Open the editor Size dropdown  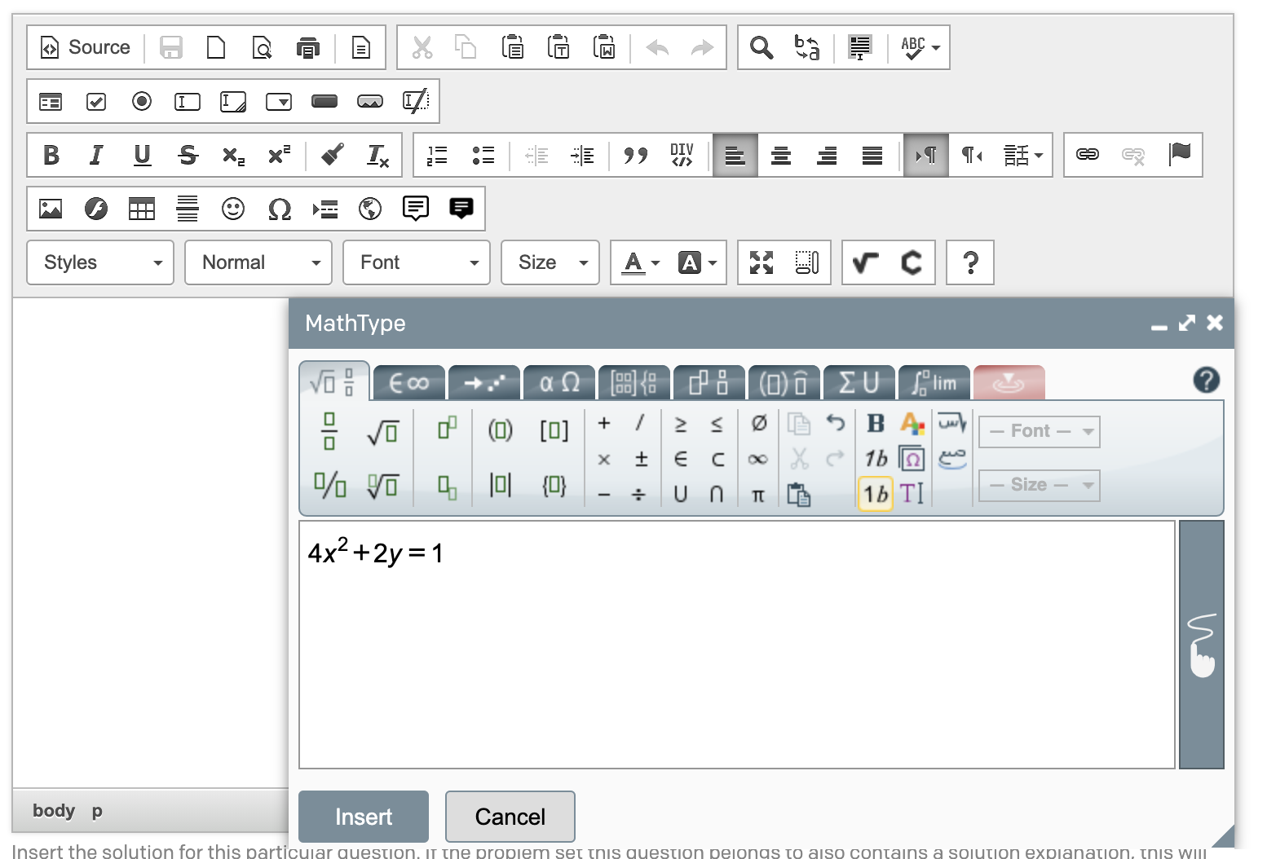(x=550, y=262)
